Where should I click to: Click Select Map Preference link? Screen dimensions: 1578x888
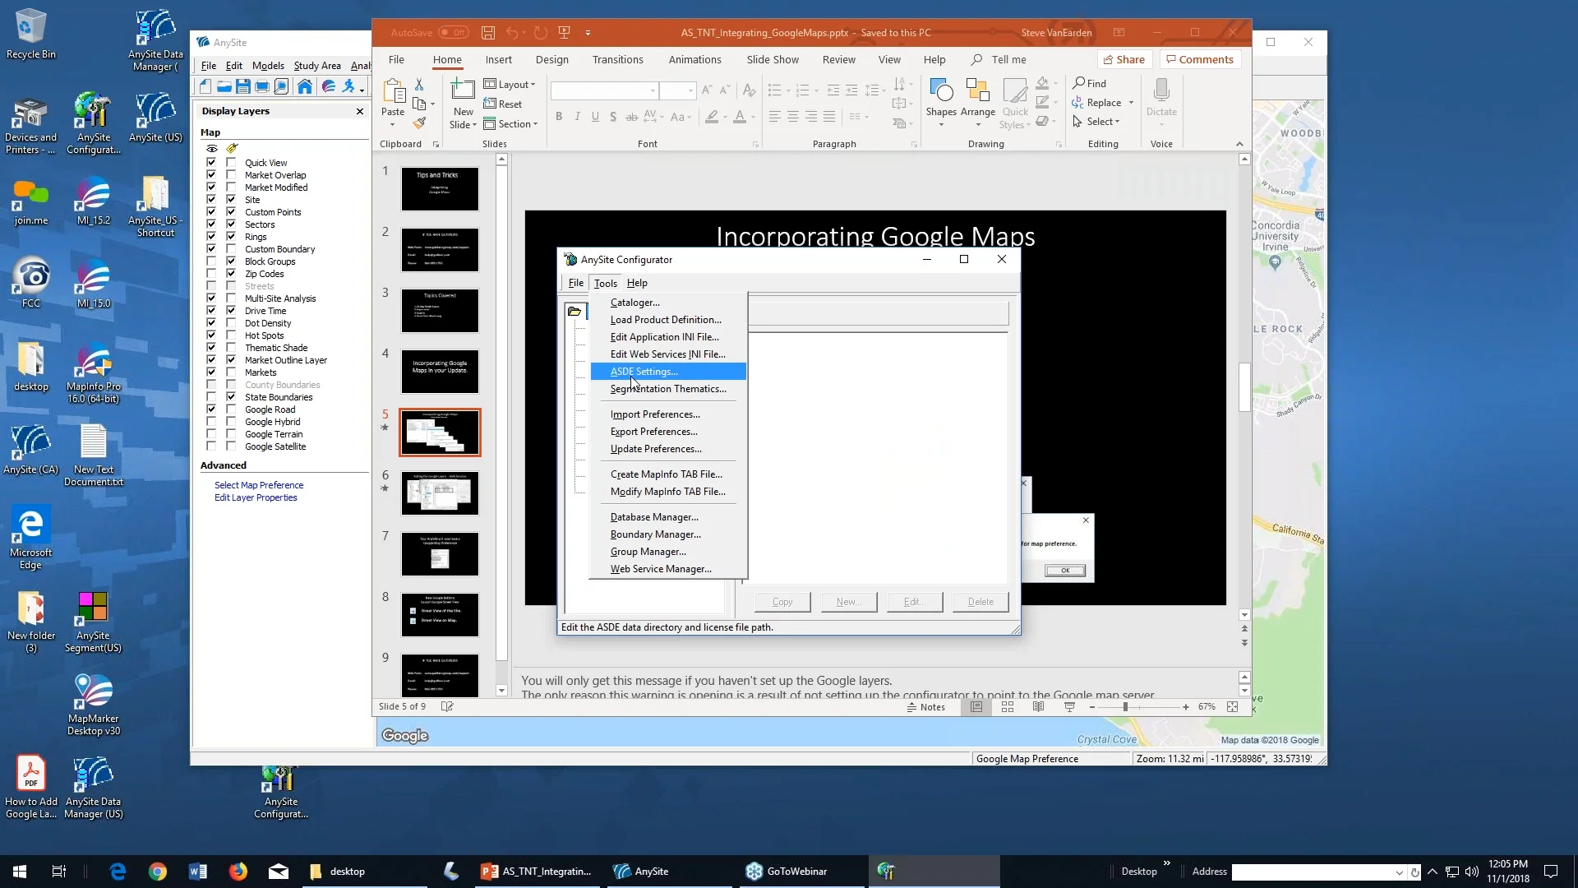(x=259, y=485)
